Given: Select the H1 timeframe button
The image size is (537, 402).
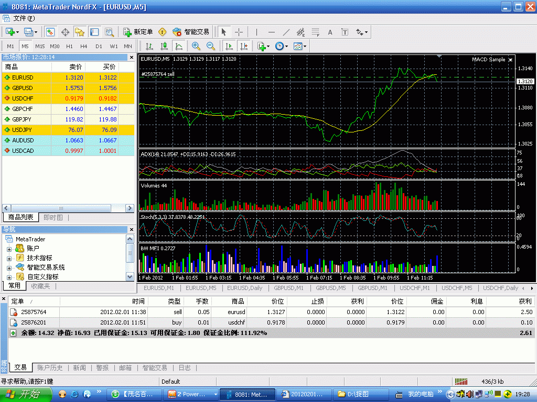Looking at the screenshot, I should (x=69, y=46).
